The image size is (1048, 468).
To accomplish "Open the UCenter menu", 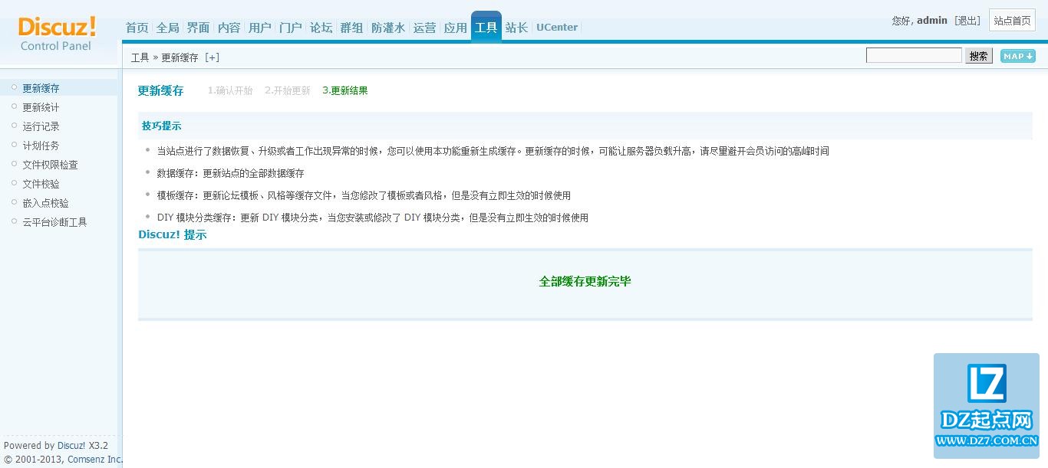I will pos(557,28).
